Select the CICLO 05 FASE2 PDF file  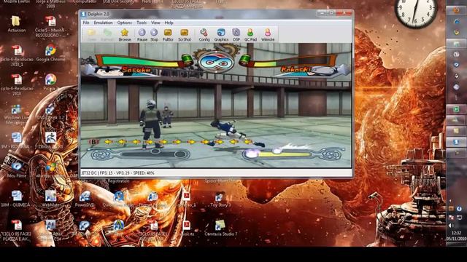pyautogui.click(x=16, y=230)
